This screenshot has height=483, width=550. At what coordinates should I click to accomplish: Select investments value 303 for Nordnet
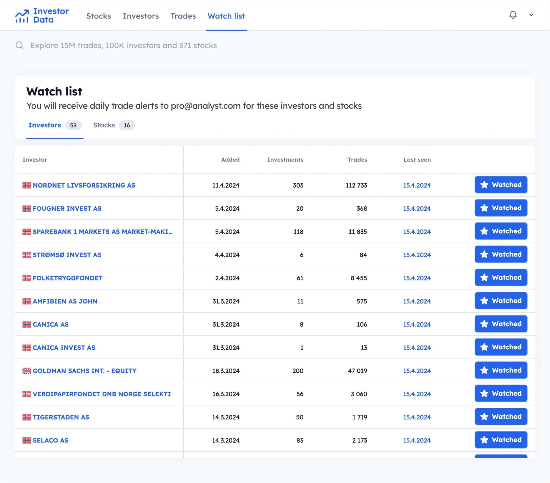(298, 185)
